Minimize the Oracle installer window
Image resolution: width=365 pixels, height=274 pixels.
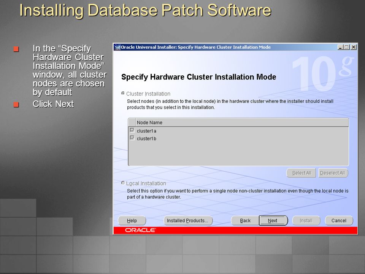[x=340, y=47]
